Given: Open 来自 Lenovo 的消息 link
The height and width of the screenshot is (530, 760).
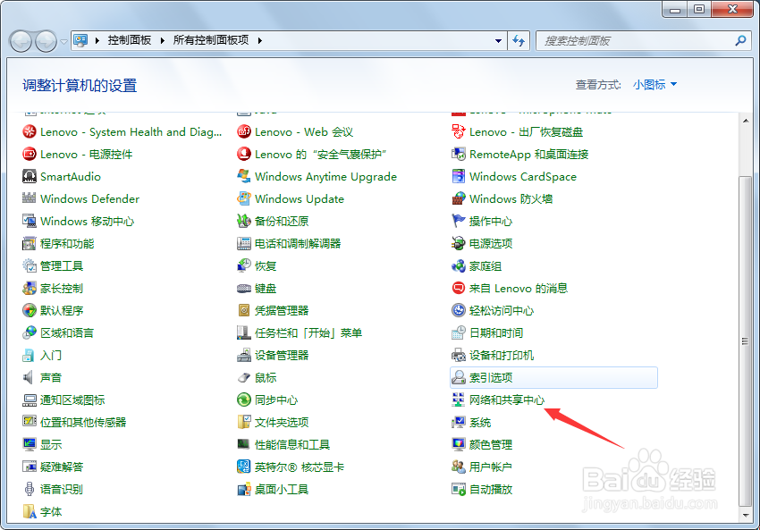Looking at the screenshot, I should (x=519, y=289).
